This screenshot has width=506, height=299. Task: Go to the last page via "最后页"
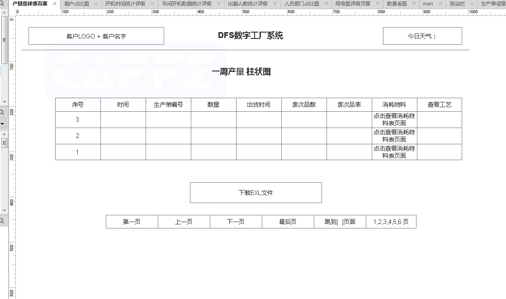coord(288,221)
